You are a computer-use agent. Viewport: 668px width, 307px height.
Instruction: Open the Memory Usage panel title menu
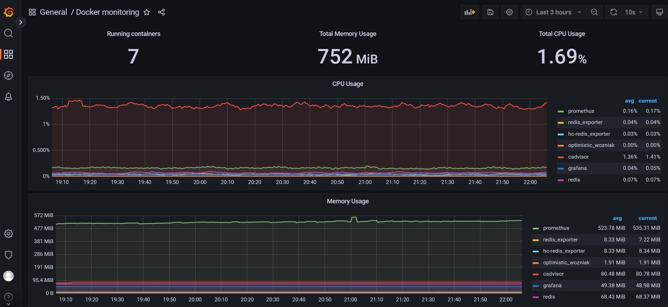[x=348, y=201]
